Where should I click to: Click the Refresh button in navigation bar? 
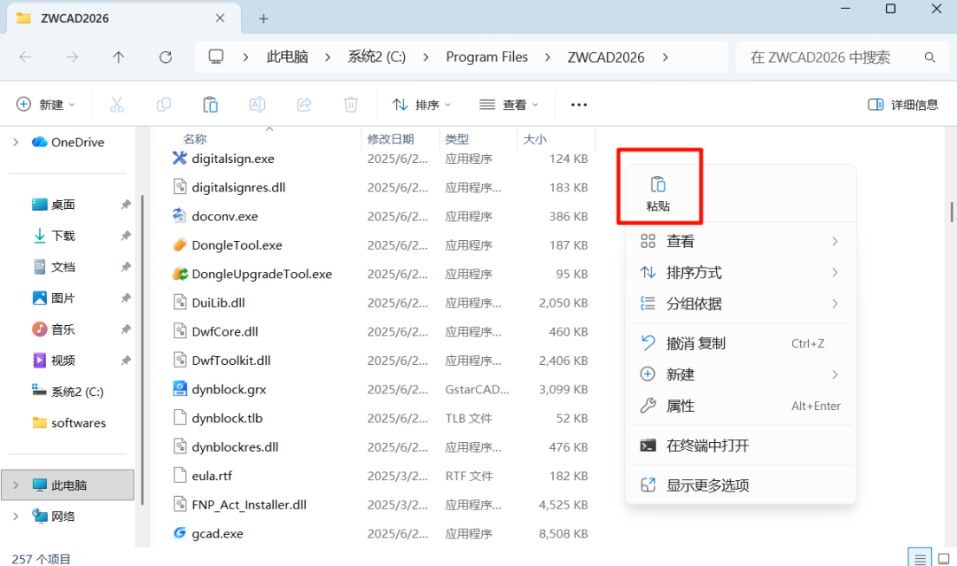[x=166, y=57]
